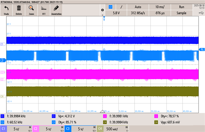Open acquisition mode Sample setting
The width and height of the screenshot is (205, 132).
pyautogui.click(x=182, y=13)
